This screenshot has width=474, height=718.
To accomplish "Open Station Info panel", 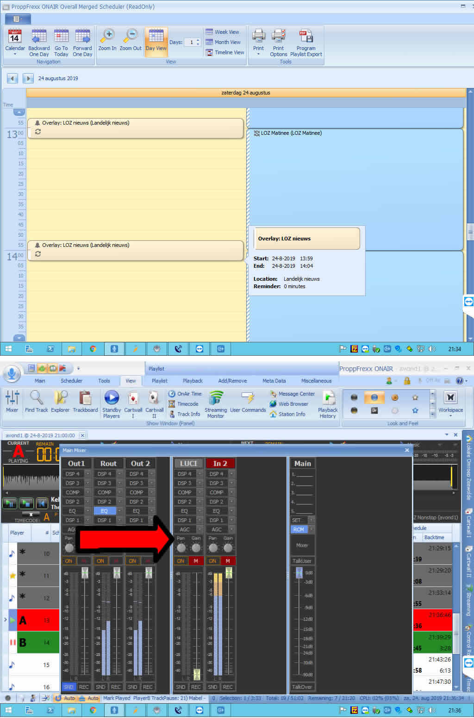I will (x=287, y=414).
